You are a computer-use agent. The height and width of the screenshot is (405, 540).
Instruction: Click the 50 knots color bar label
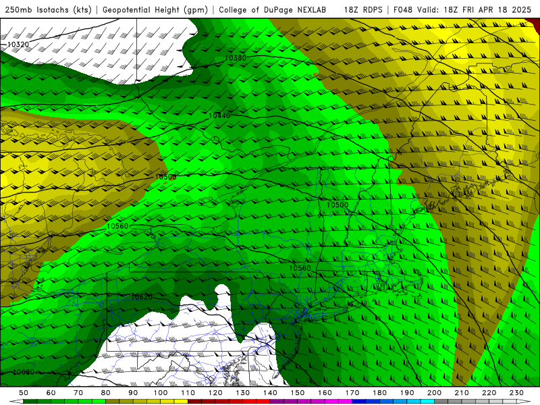coord(24,393)
